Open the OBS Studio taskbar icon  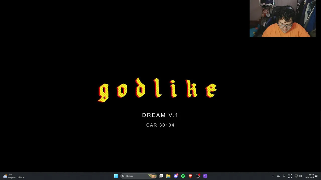pyautogui.click(x=198, y=176)
